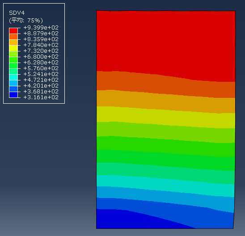Click the dark blue legend color swatch
Image resolution: width=245 pixels, height=236 pixels.
click(x=13, y=95)
